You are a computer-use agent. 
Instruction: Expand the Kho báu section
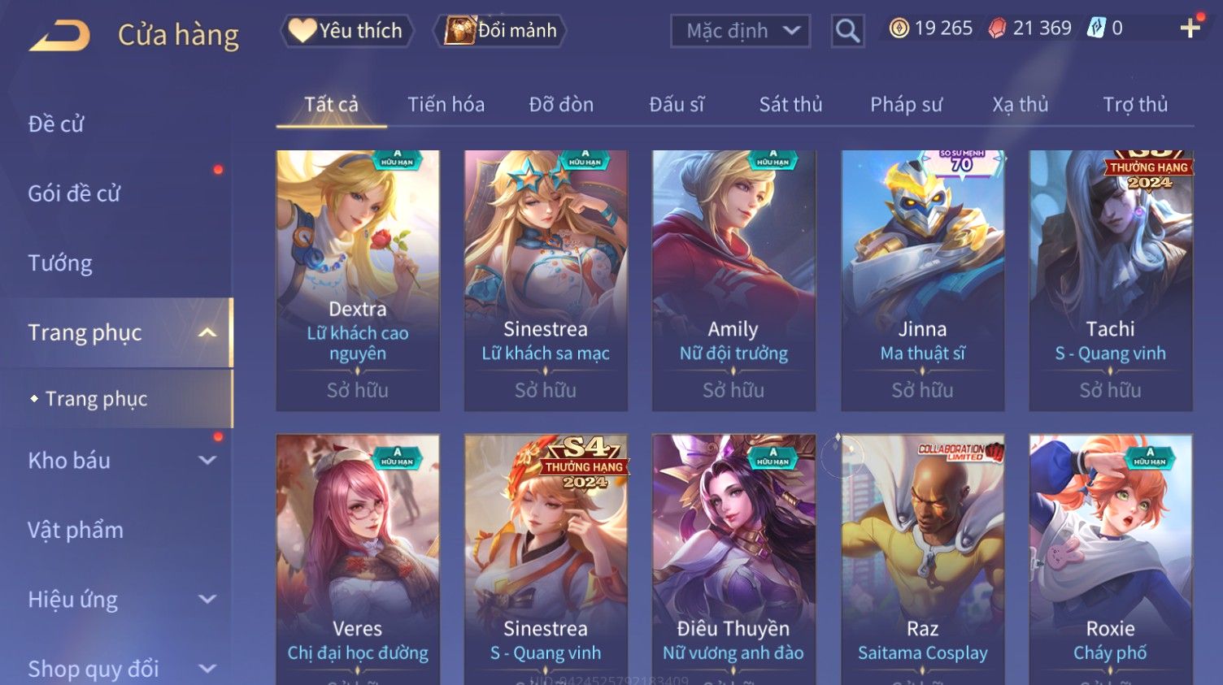click(x=207, y=461)
